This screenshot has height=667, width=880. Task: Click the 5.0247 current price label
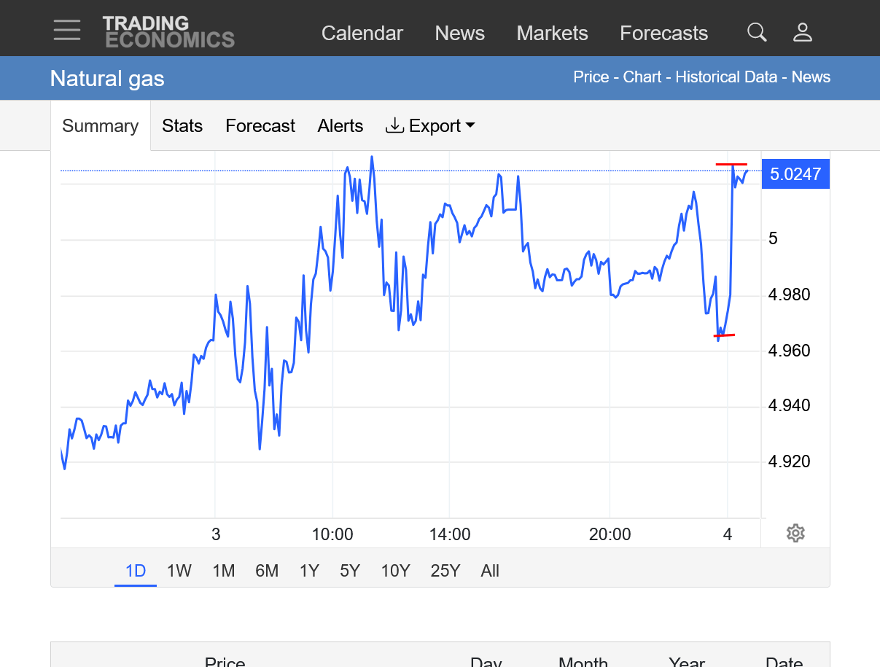click(795, 174)
